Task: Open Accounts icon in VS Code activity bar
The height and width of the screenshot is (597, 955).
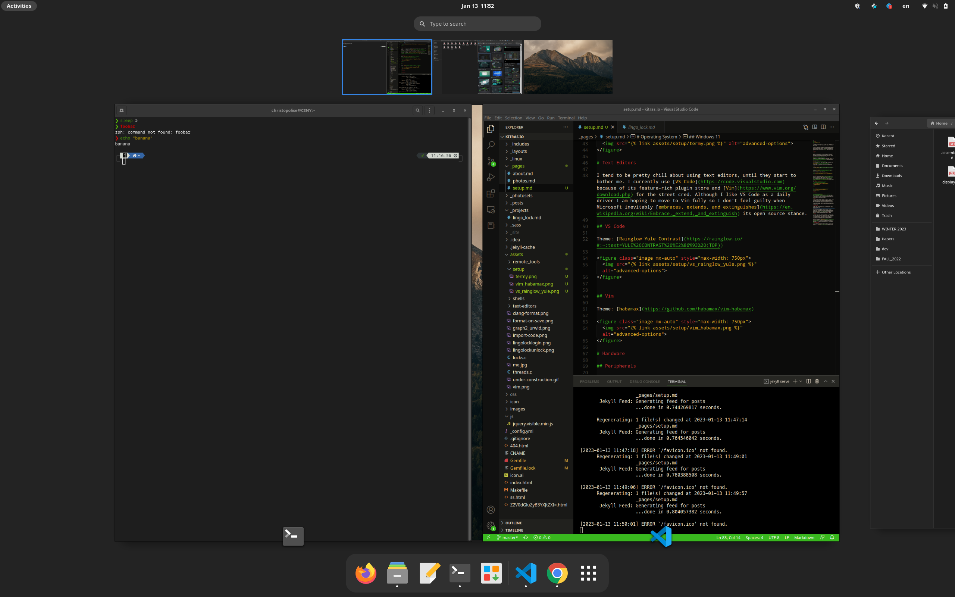Action: coord(491,510)
